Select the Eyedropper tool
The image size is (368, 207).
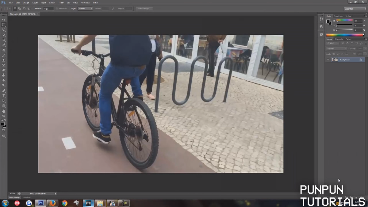[x=4, y=45]
